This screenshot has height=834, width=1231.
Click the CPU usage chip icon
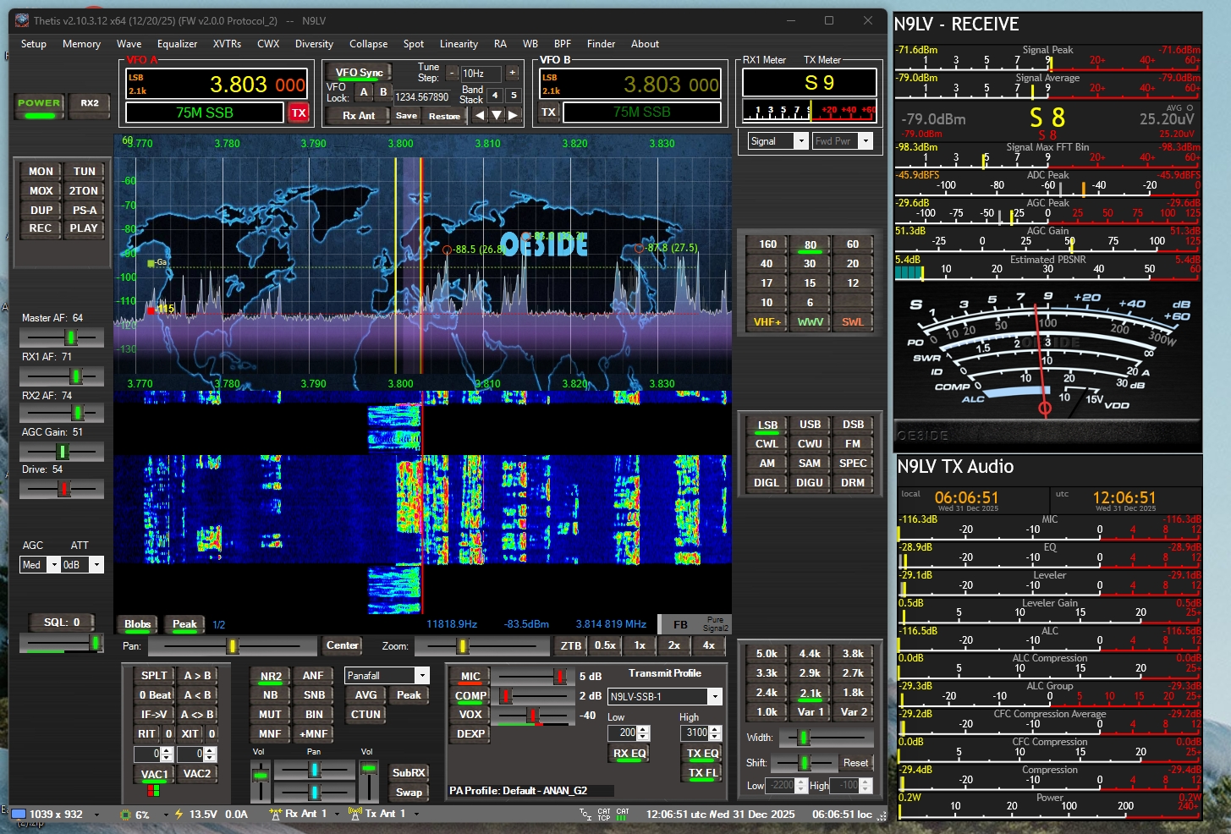tap(126, 815)
